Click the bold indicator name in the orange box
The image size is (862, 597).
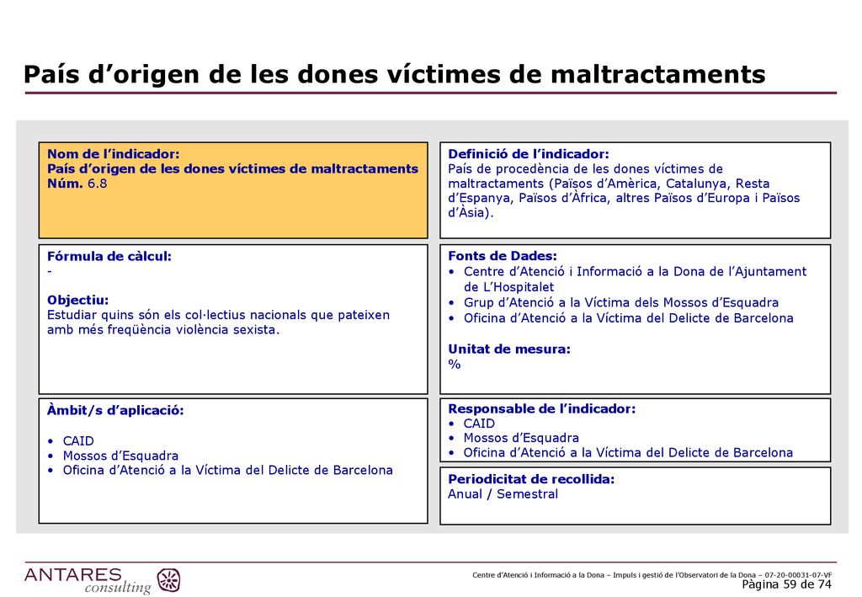tap(232, 168)
